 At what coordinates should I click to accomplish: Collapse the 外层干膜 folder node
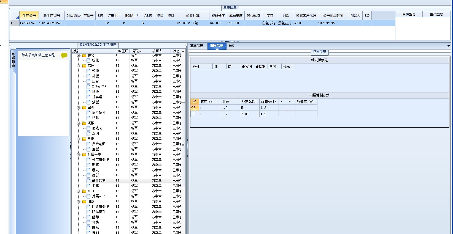[79, 155]
